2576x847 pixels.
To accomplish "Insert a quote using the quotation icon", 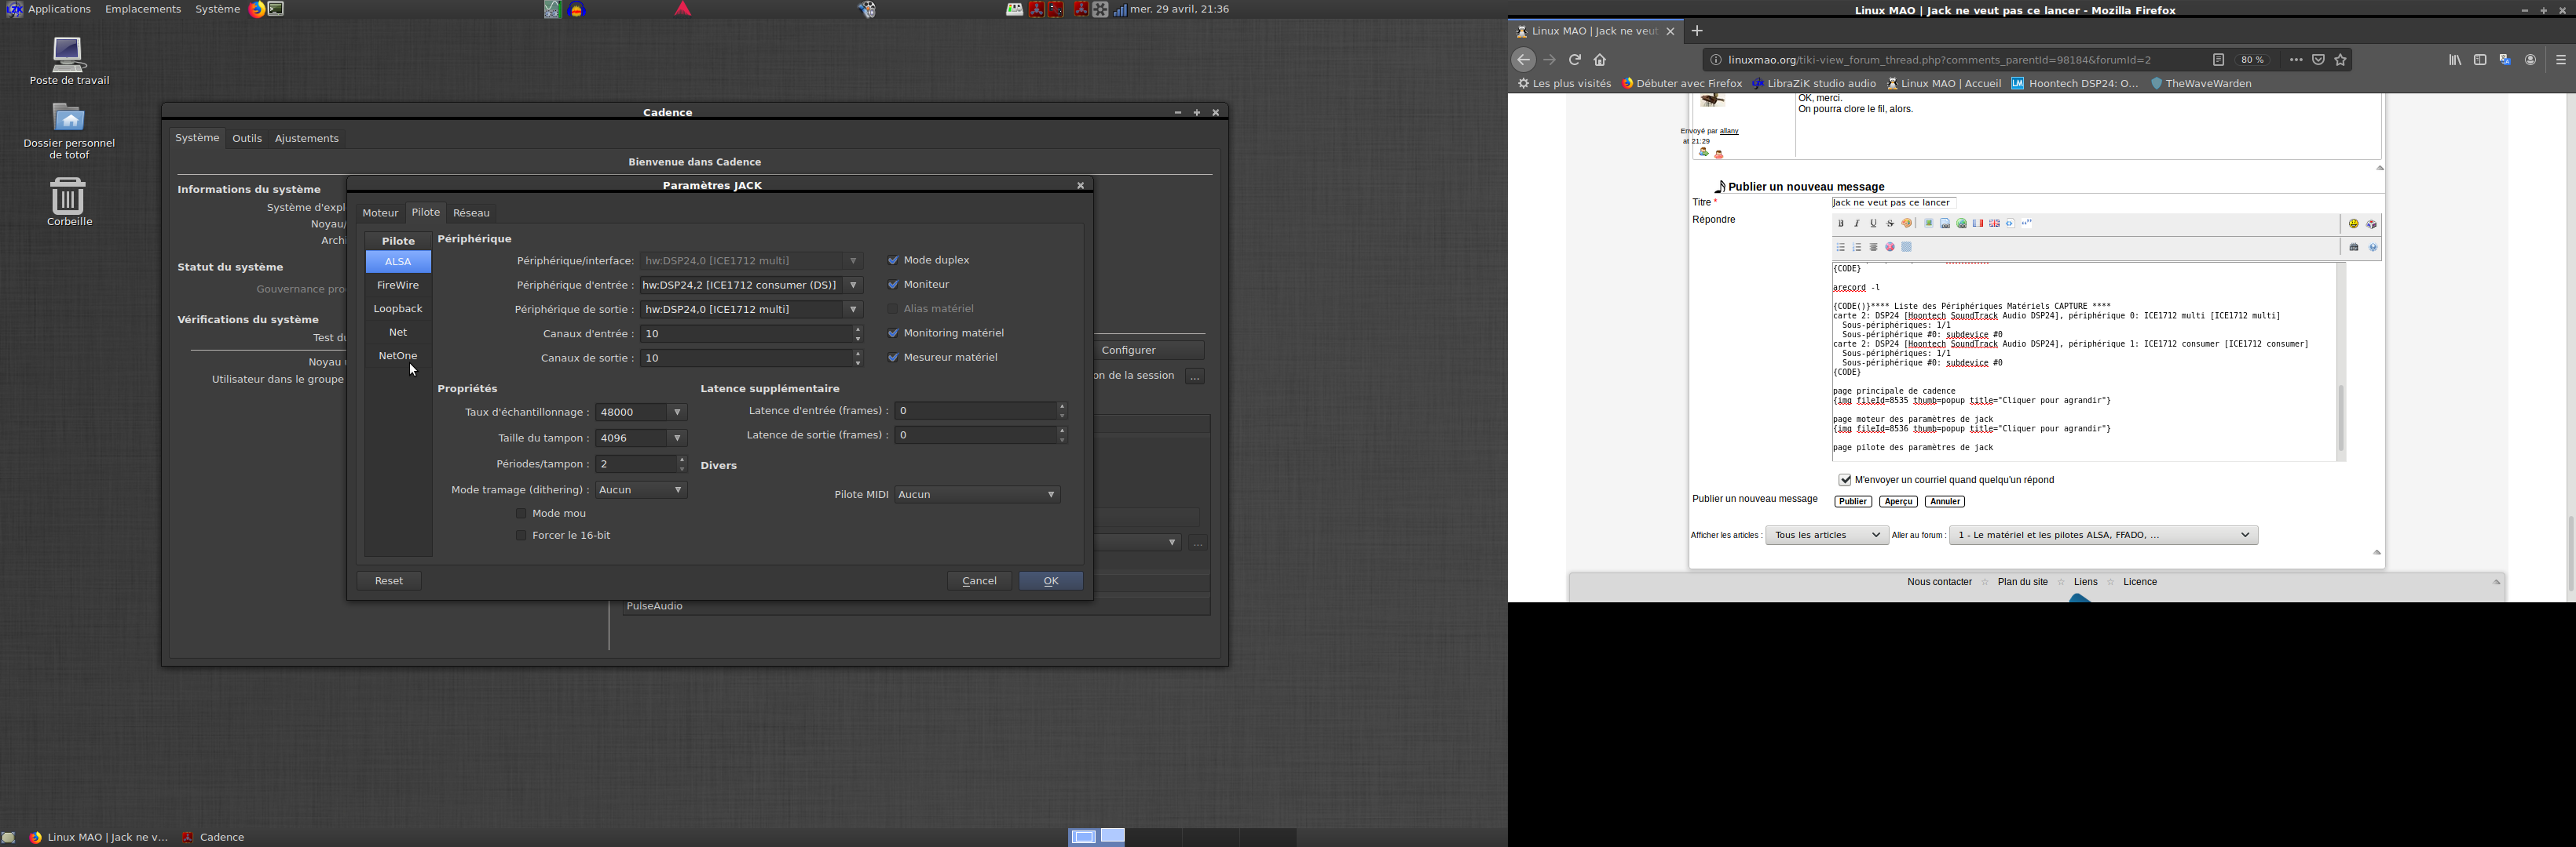I will pos(2027,224).
